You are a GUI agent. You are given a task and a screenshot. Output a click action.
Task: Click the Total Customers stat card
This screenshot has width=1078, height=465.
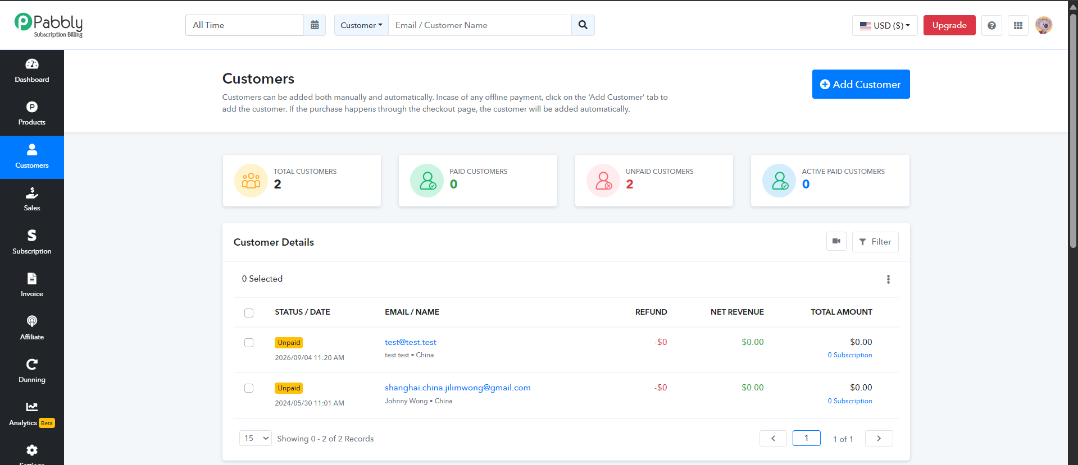coord(302,181)
